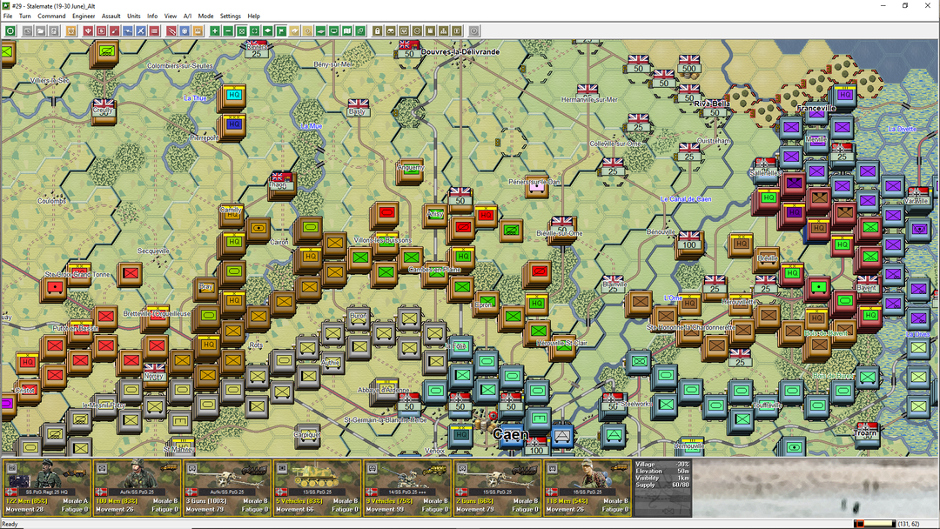Click the Douvres-la-Delivrande map label
The width and height of the screenshot is (940, 529).
460,52
